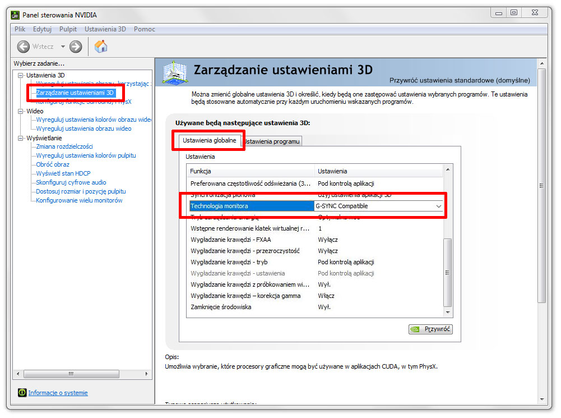
Task: Open Wyreguluj ustawienia obrazu wideo
Action: (84, 128)
